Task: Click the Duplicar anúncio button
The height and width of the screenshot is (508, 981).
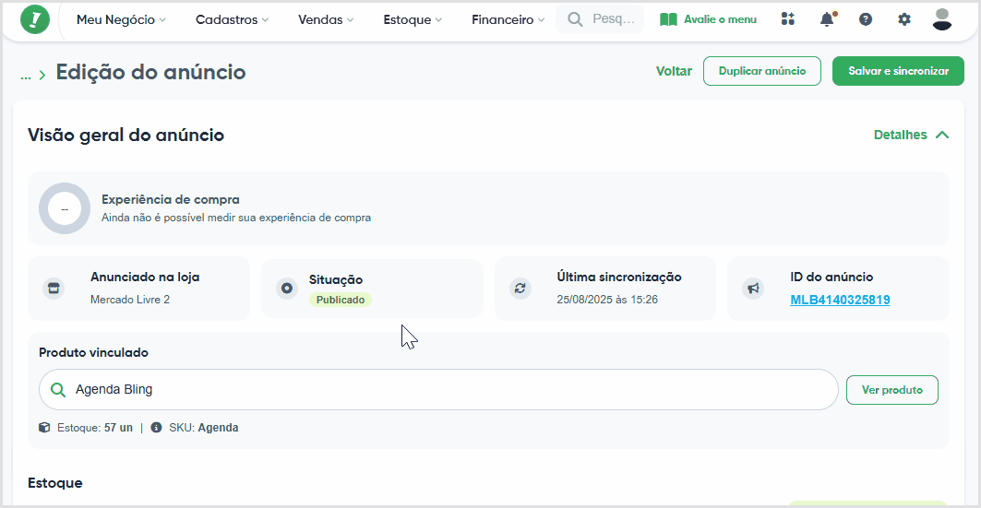Action: [762, 71]
